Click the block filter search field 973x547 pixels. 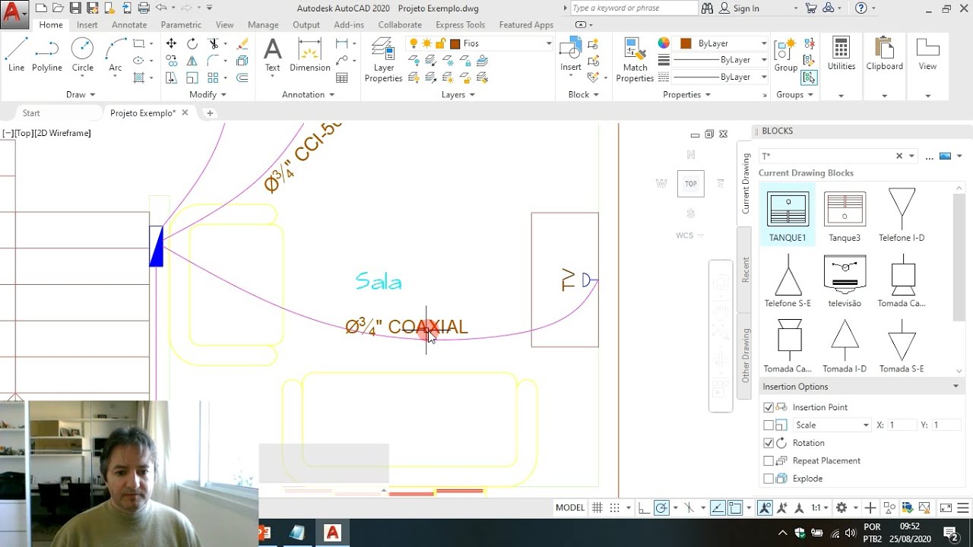[x=827, y=156]
